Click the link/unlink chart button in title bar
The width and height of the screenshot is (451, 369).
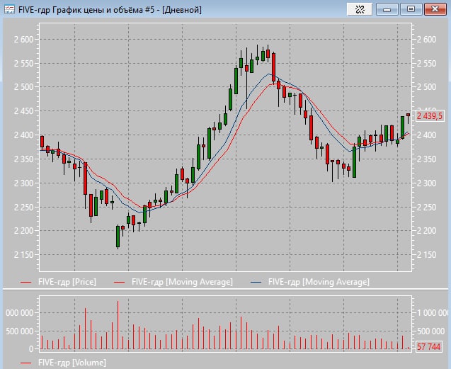[360, 9]
